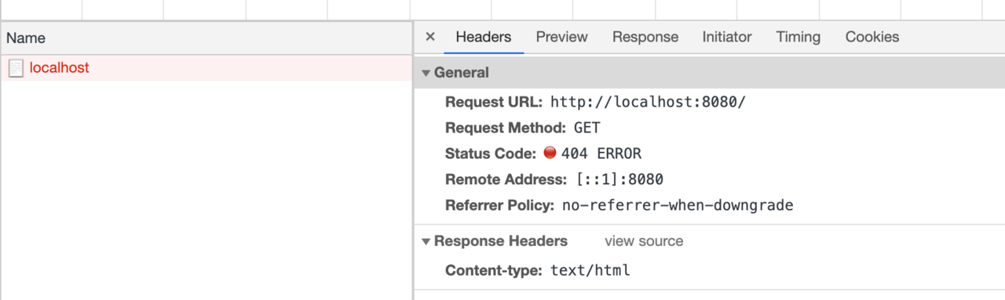Switch to the Initiator tab
1005x300 pixels.
click(x=727, y=37)
